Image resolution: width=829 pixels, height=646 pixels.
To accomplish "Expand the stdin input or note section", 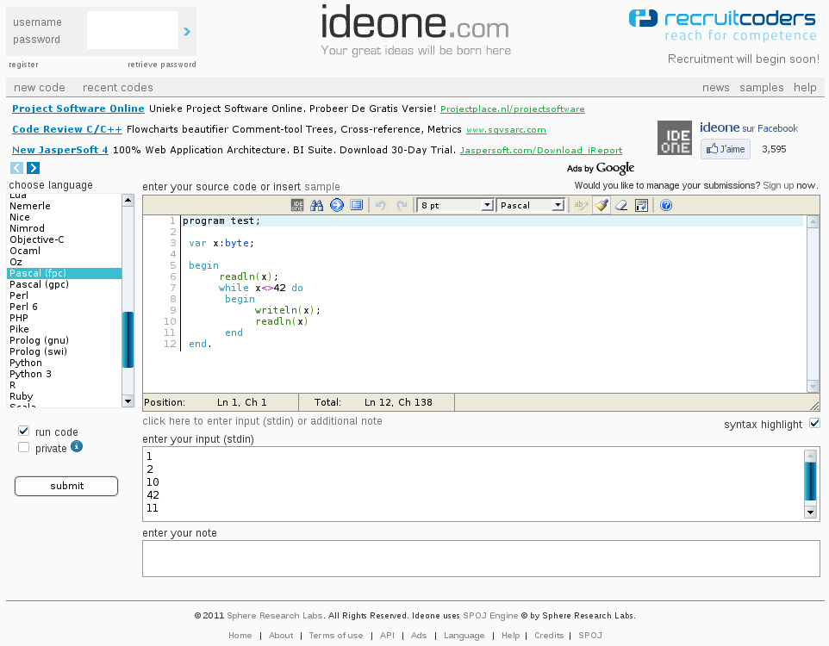I will [262, 421].
